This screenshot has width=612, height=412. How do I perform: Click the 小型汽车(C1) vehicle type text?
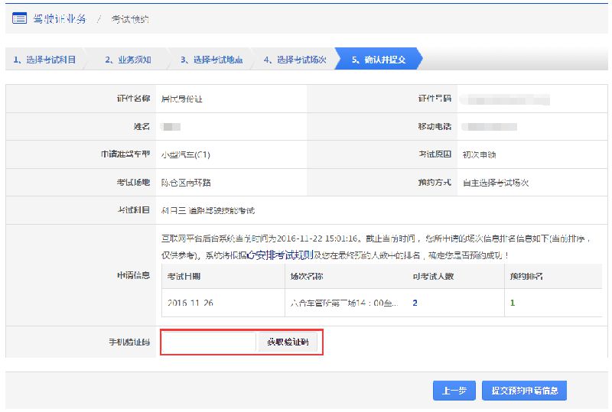(x=185, y=154)
